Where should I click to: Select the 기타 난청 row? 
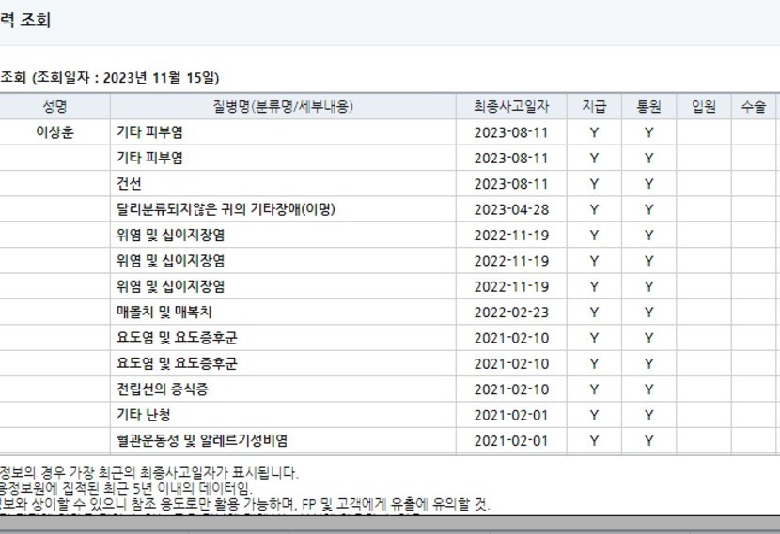143,415
